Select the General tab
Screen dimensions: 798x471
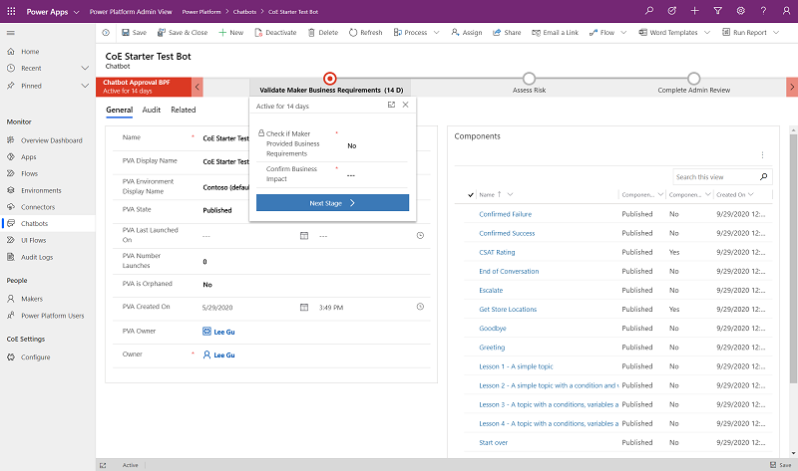click(x=119, y=110)
